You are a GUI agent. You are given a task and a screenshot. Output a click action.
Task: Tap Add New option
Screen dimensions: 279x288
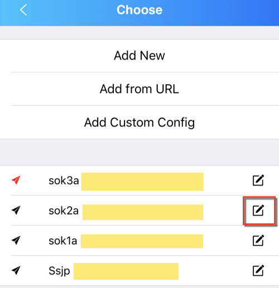click(x=139, y=56)
